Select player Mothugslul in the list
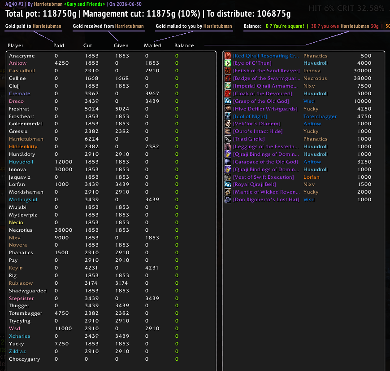The height and width of the screenshot is (371, 390). point(23,199)
